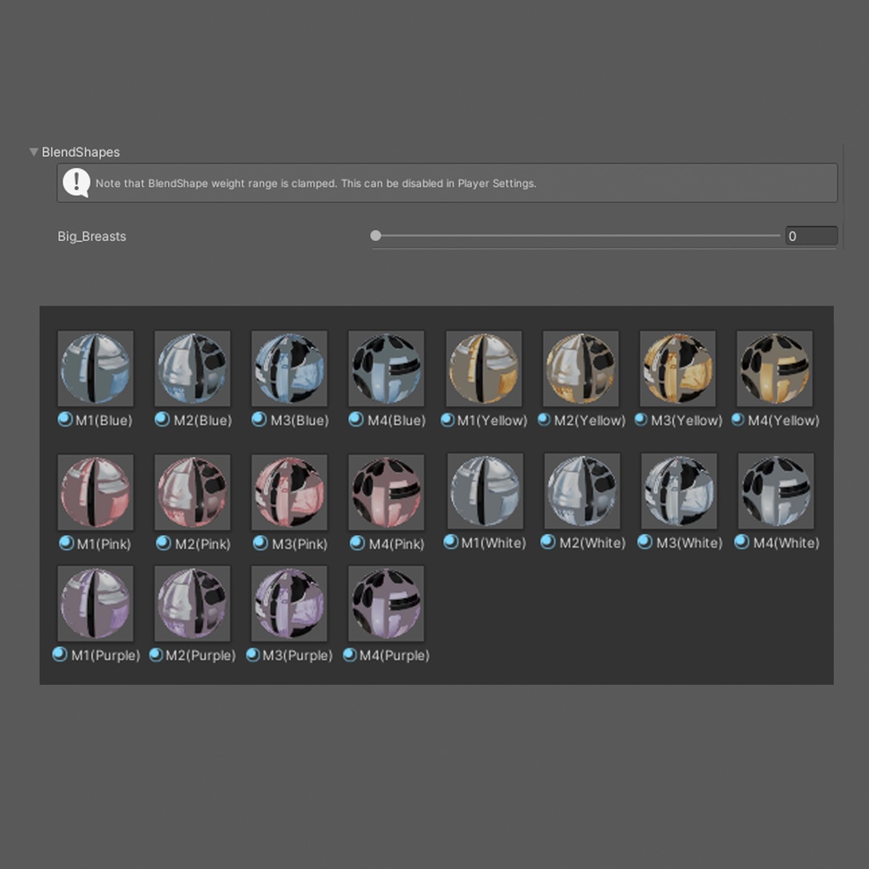Click the material icon beside M4(Yellow)
This screenshot has width=869, height=869.
click(x=738, y=420)
